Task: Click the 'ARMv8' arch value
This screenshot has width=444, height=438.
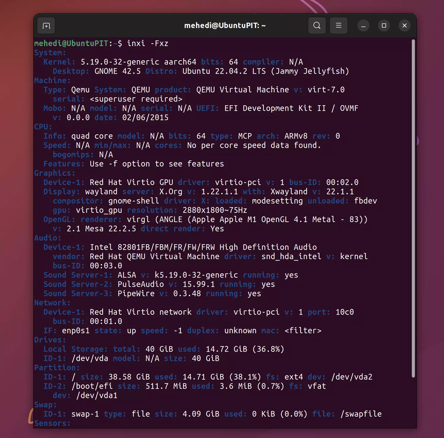Action: click(296, 136)
